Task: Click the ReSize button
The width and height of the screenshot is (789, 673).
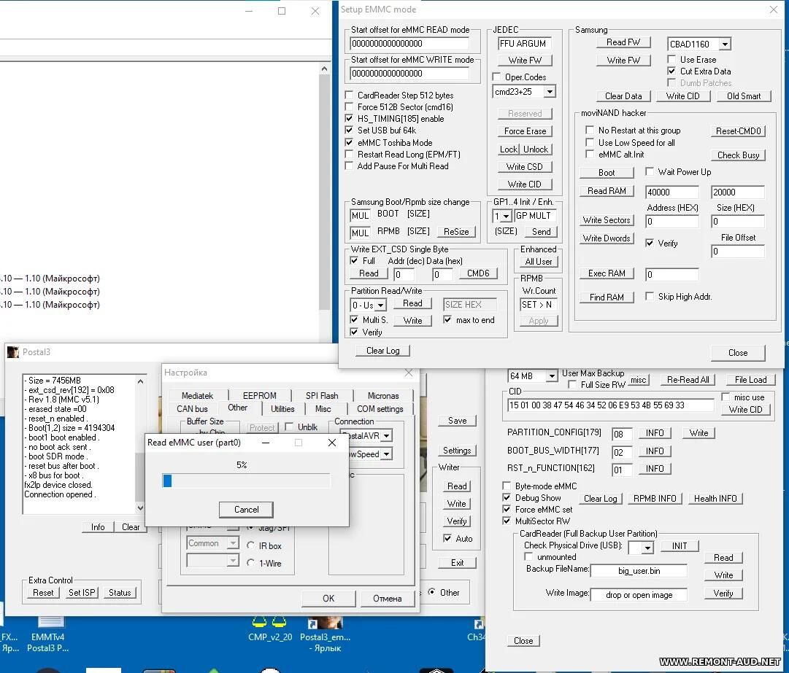Action: click(456, 232)
